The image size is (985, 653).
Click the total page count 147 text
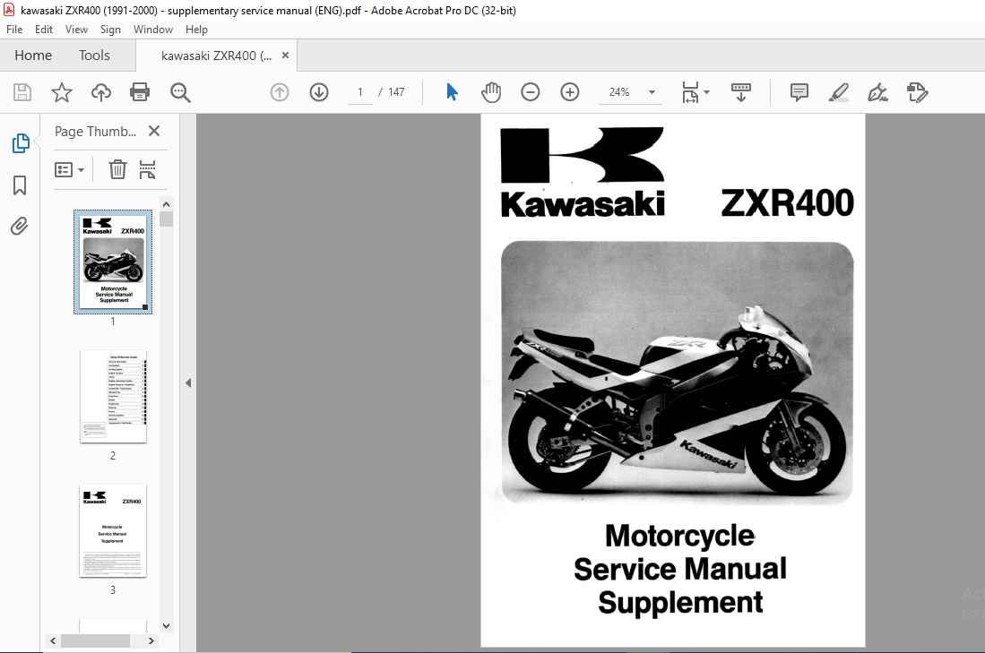396,92
